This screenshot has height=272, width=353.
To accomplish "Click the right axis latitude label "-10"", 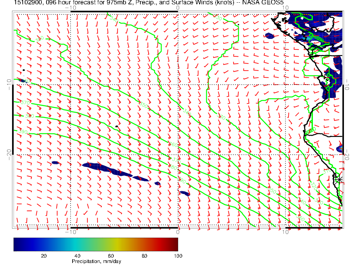I will 347,85.
